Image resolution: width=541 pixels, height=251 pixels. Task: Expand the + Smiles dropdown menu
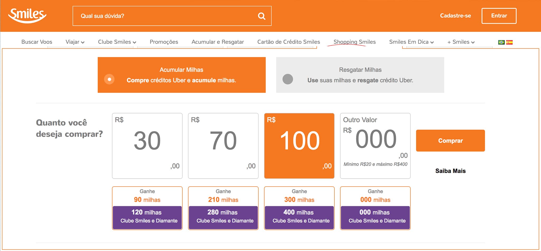coord(461,42)
